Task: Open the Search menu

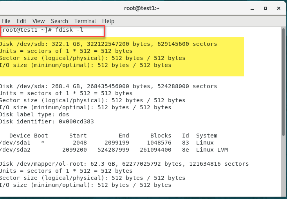Action: (x=59, y=21)
